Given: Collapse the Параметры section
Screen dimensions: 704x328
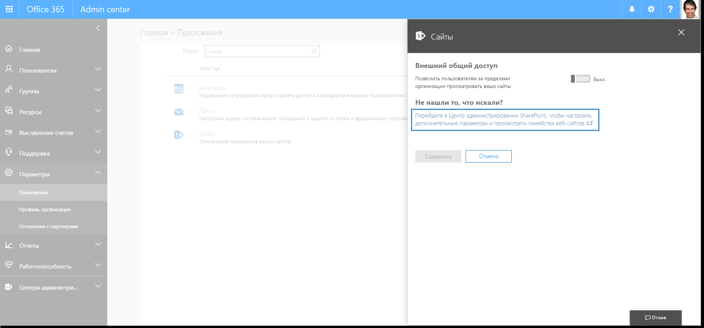Looking at the screenshot, I should 98,173.
